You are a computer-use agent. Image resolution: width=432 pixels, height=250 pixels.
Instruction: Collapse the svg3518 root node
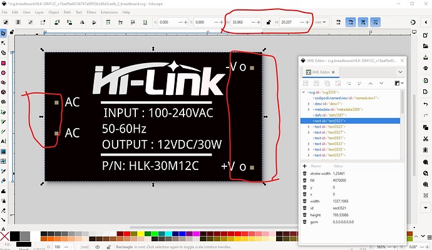(304, 92)
